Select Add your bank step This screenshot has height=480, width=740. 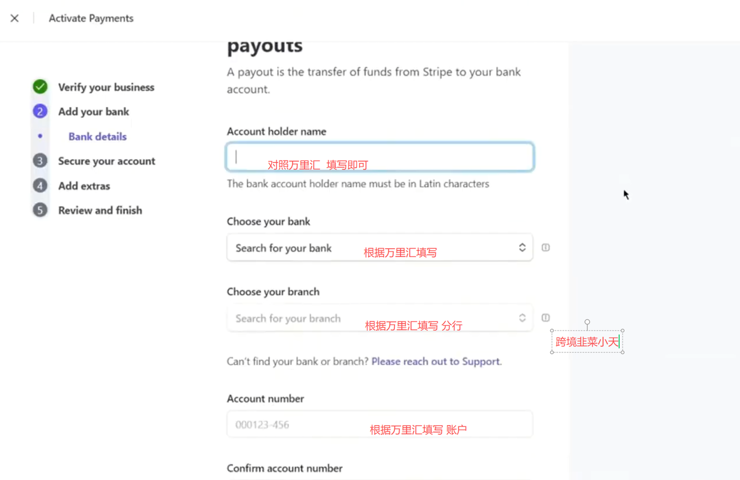coord(94,111)
